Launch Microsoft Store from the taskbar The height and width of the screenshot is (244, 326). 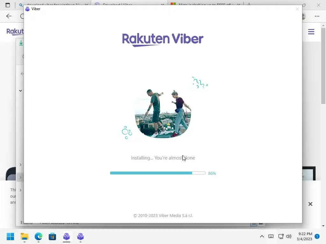(x=53, y=236)
